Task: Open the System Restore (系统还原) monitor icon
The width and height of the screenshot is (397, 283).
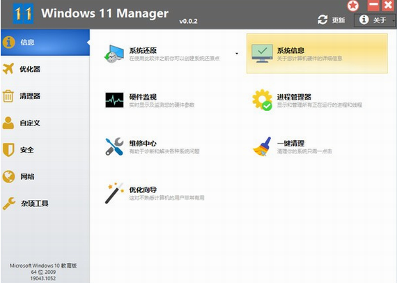Action: (114, 54)
